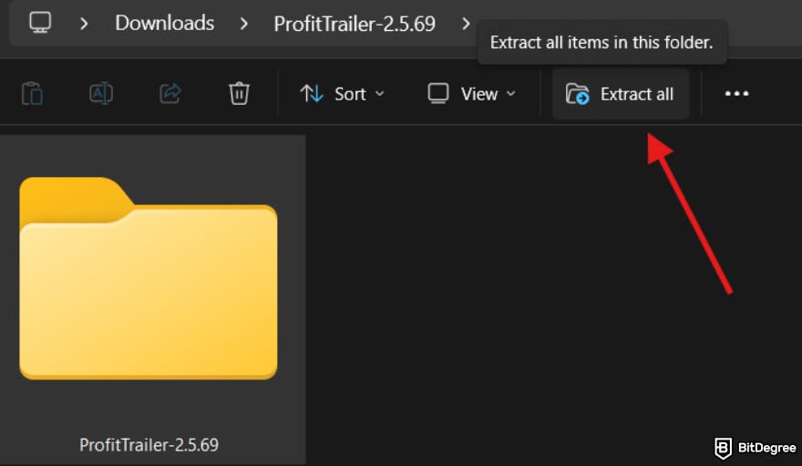Click ProfitTrailer-2.5.69 in the address bar
802x466 pixels.
pyautogui.click(x=355, y=24)
